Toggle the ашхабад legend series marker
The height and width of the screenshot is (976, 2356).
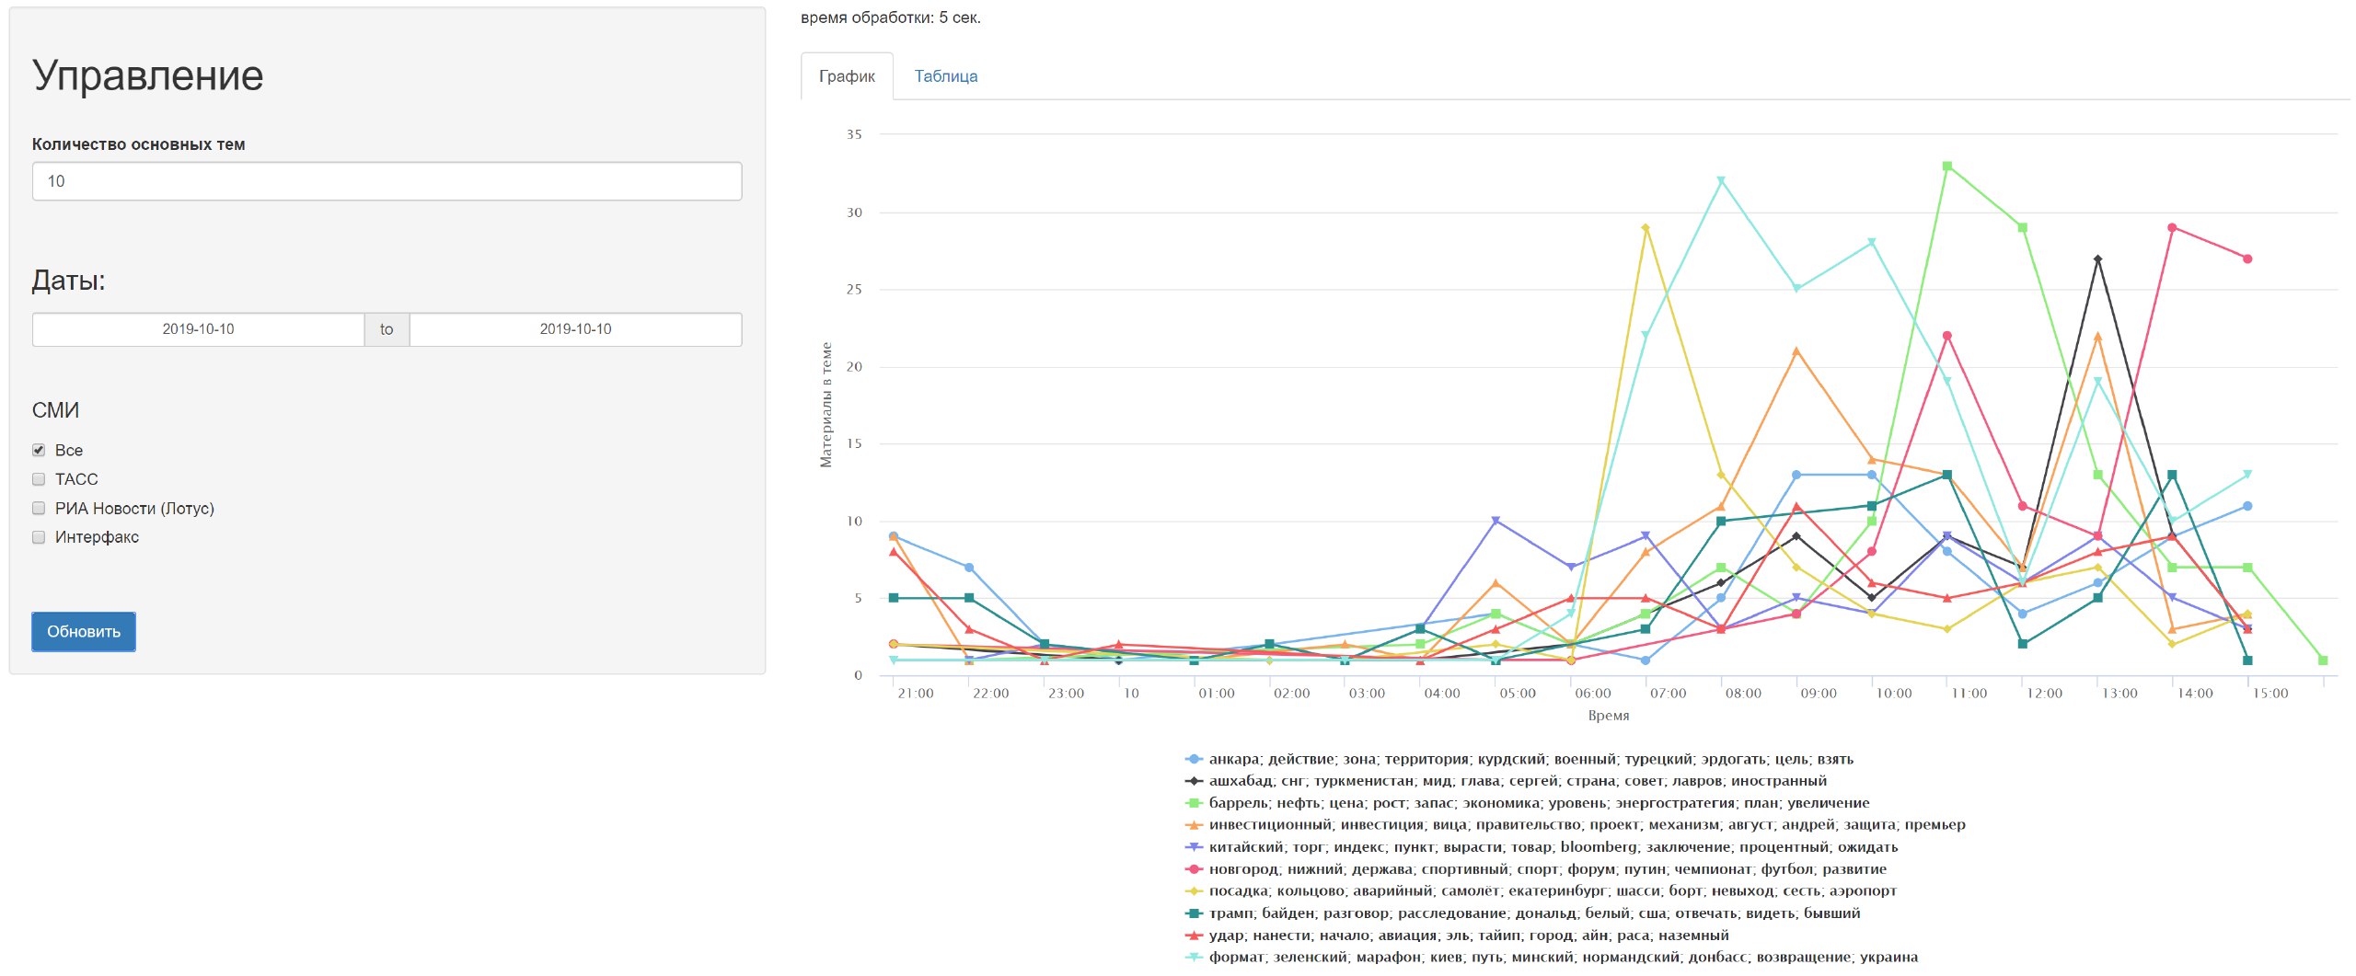pyautogui.click(x=1194, y=781)
